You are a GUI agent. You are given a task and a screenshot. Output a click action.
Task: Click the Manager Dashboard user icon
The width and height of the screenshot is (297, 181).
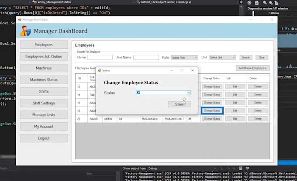(26, 30)
